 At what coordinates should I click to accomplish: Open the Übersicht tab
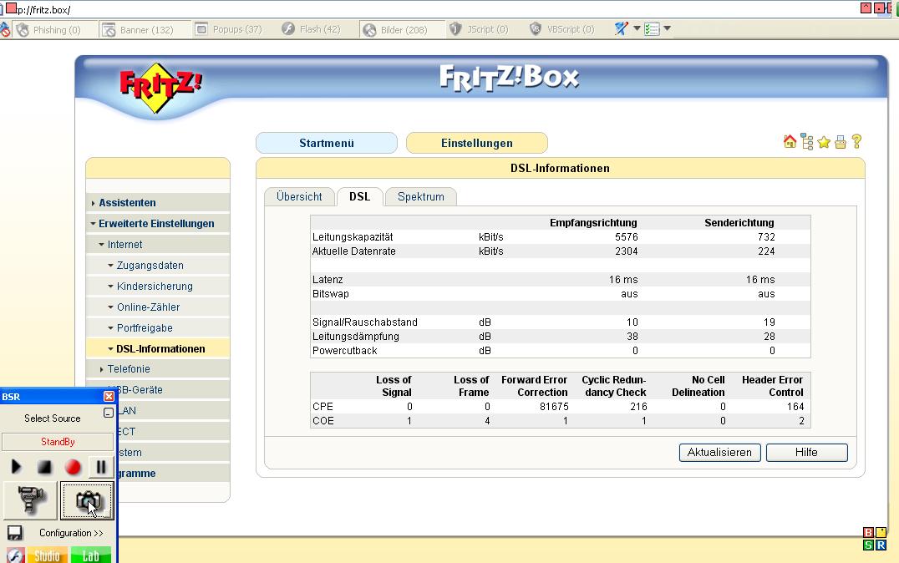pos(299,196)
